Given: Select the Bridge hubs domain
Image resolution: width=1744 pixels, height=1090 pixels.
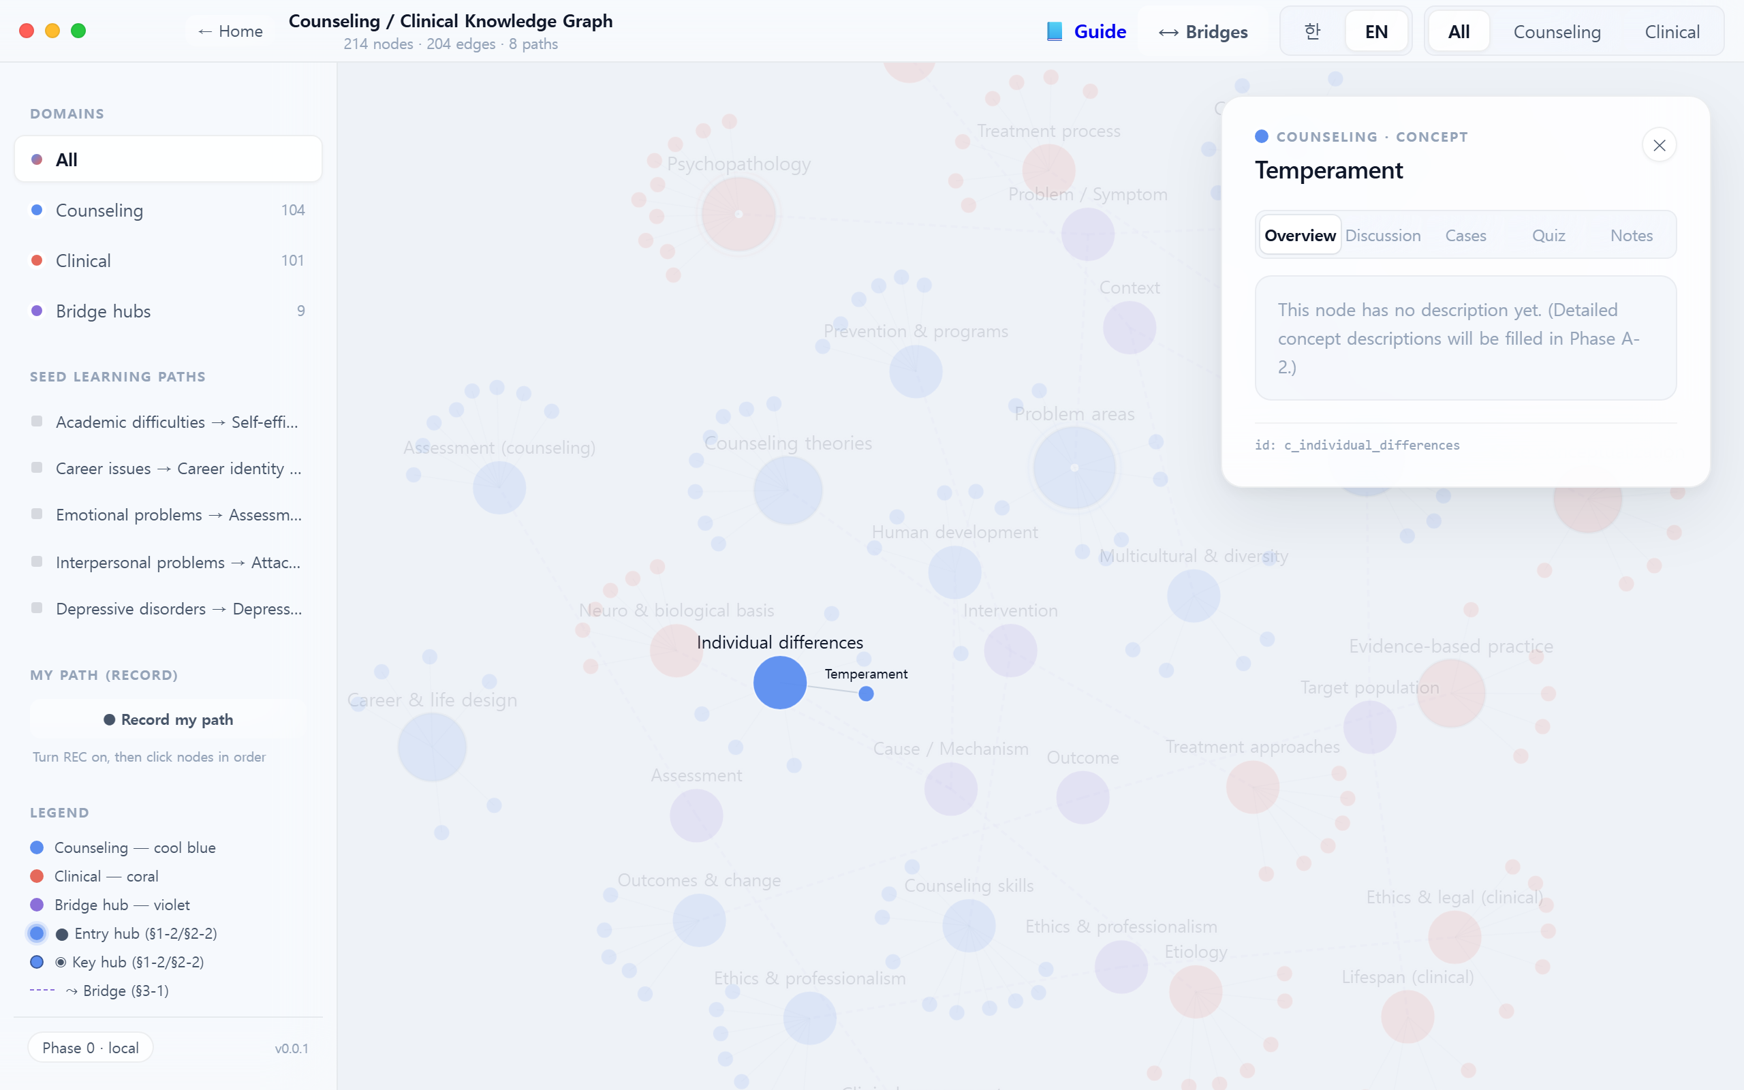Looking at the screenshot, I should (168, 311).
